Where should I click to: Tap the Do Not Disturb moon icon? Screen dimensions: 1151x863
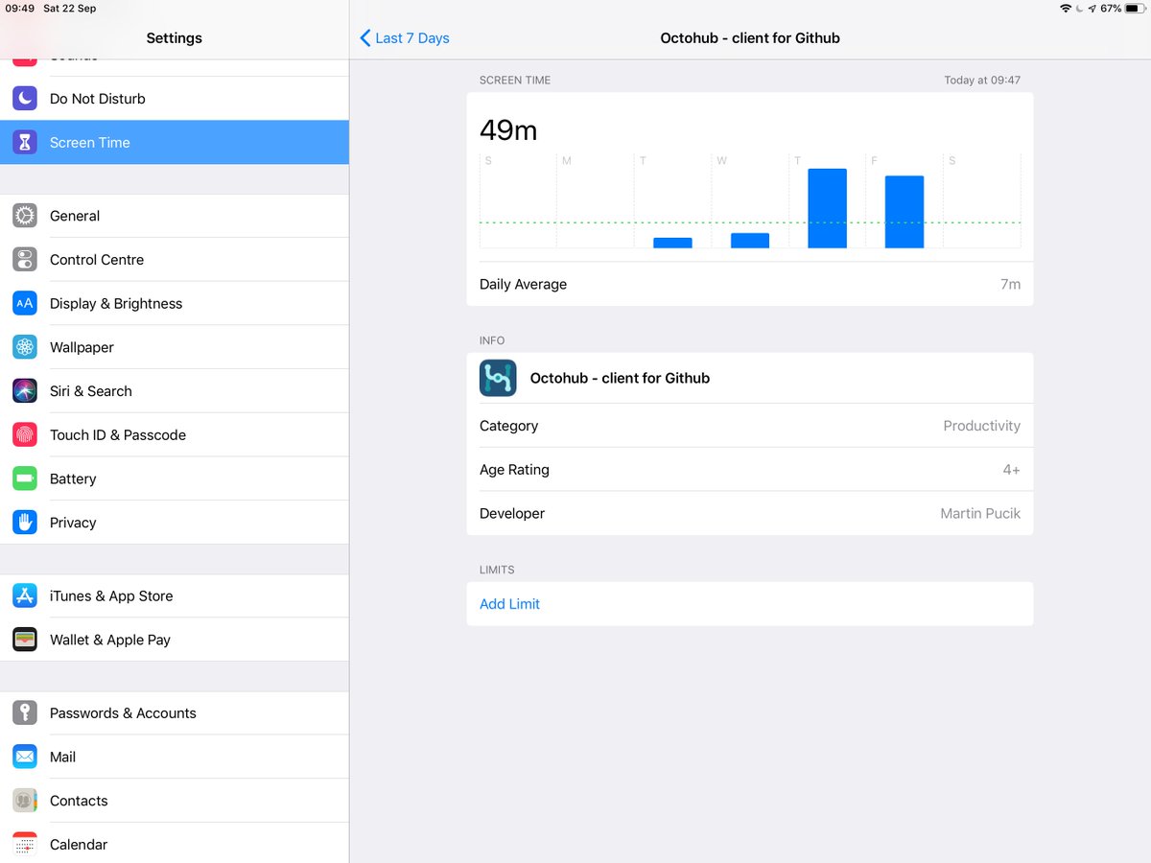(25, 99)
